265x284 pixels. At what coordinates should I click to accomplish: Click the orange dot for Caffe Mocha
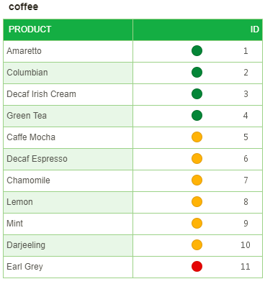coord(197,137)
